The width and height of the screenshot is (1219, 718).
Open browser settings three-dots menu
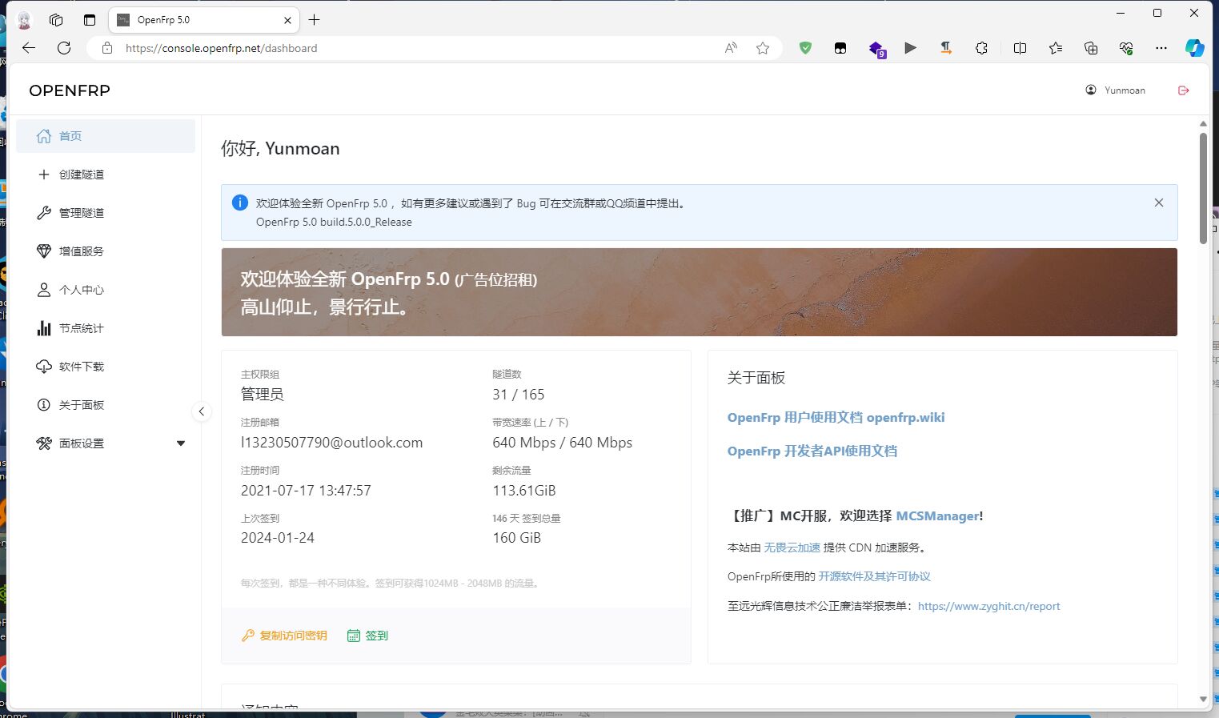1161,48
